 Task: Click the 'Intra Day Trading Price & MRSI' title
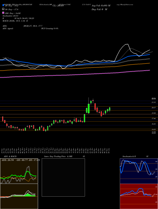(64, 156)
